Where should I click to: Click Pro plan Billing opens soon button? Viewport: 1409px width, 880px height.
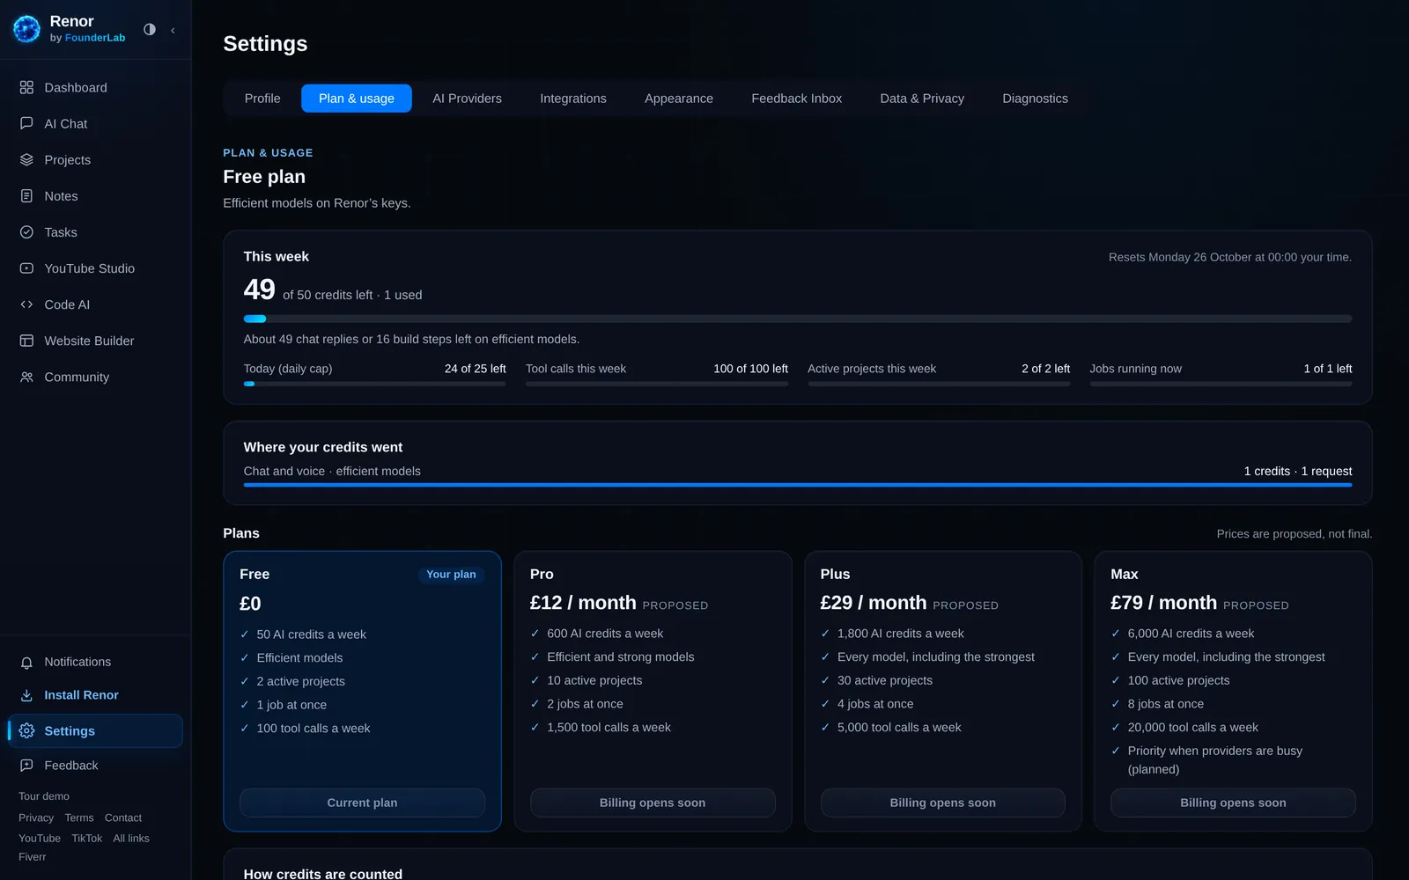click(x=653, y=803)
